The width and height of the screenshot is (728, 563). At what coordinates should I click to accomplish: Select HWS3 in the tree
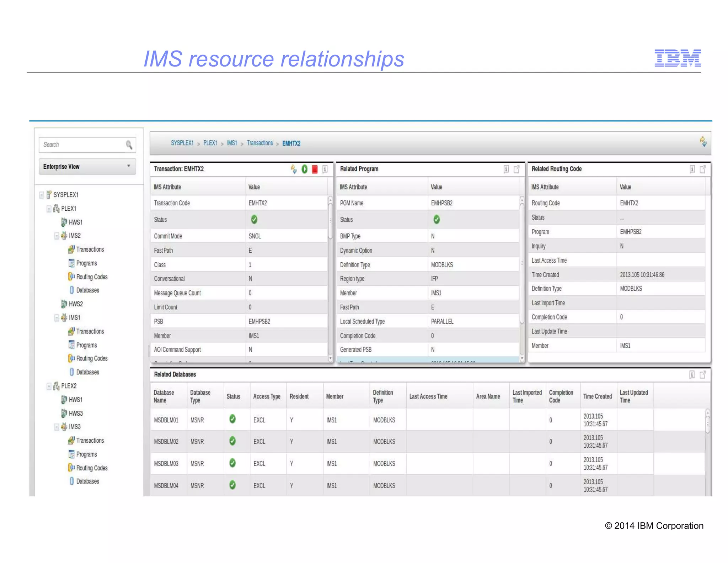(x=72, y=414)
